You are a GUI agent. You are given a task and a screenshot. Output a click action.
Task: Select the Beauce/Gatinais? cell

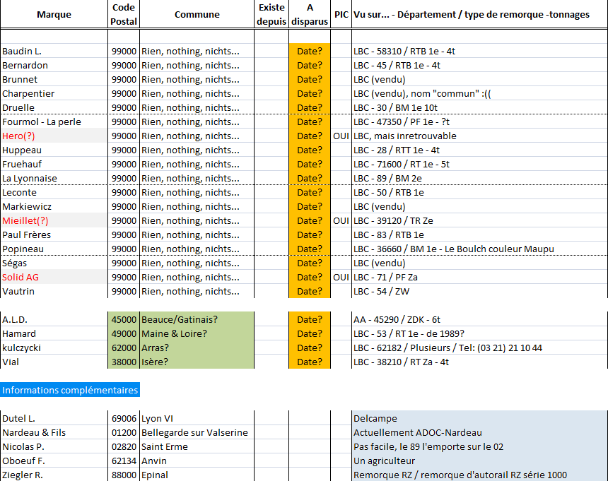[x=197, y=319]
